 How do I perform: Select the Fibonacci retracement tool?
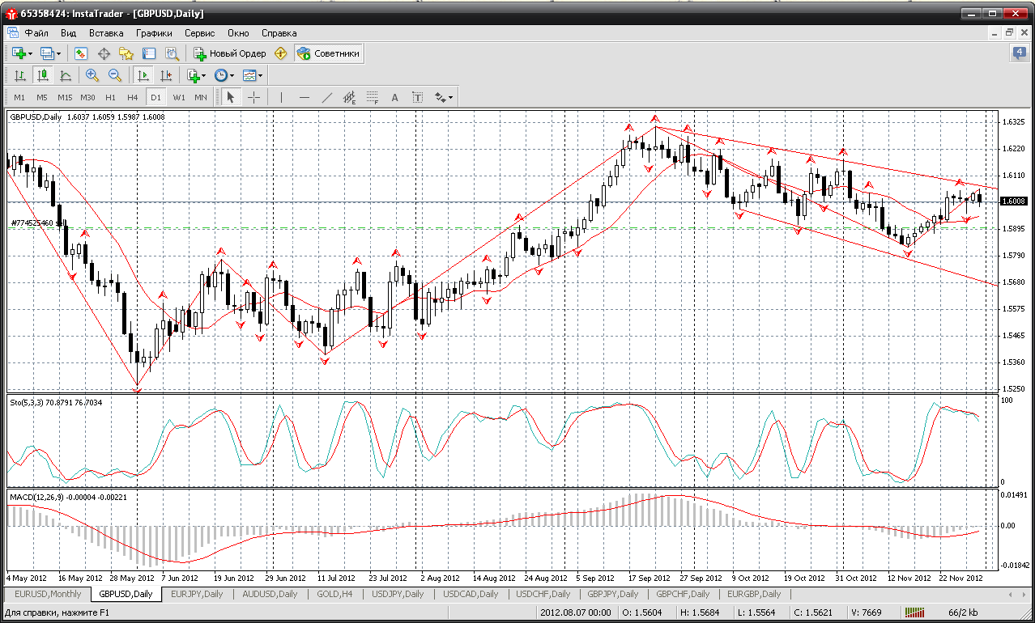pyautogui.click(x=372, y=97)
